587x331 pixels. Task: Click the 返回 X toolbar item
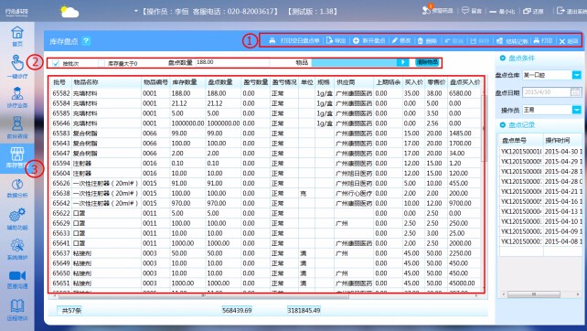click(x=569, y=41)
